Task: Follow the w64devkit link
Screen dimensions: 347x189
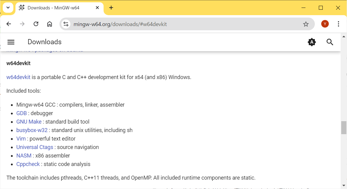Action: coord(18,77)
